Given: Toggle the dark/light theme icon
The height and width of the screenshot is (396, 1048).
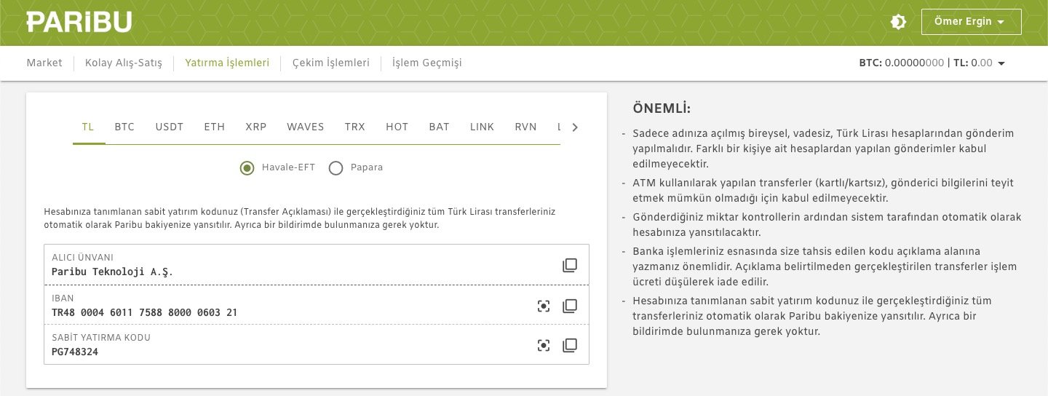Looking at the screenshot, I should [898, 22].
